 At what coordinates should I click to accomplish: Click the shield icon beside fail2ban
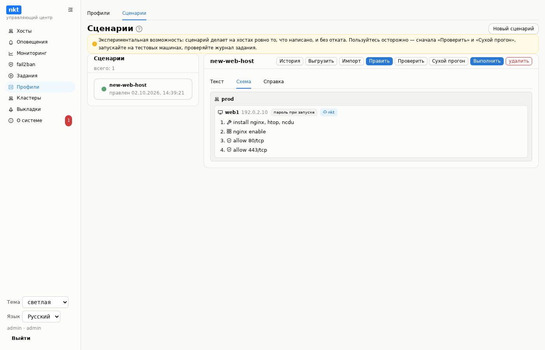coord(11,65)
